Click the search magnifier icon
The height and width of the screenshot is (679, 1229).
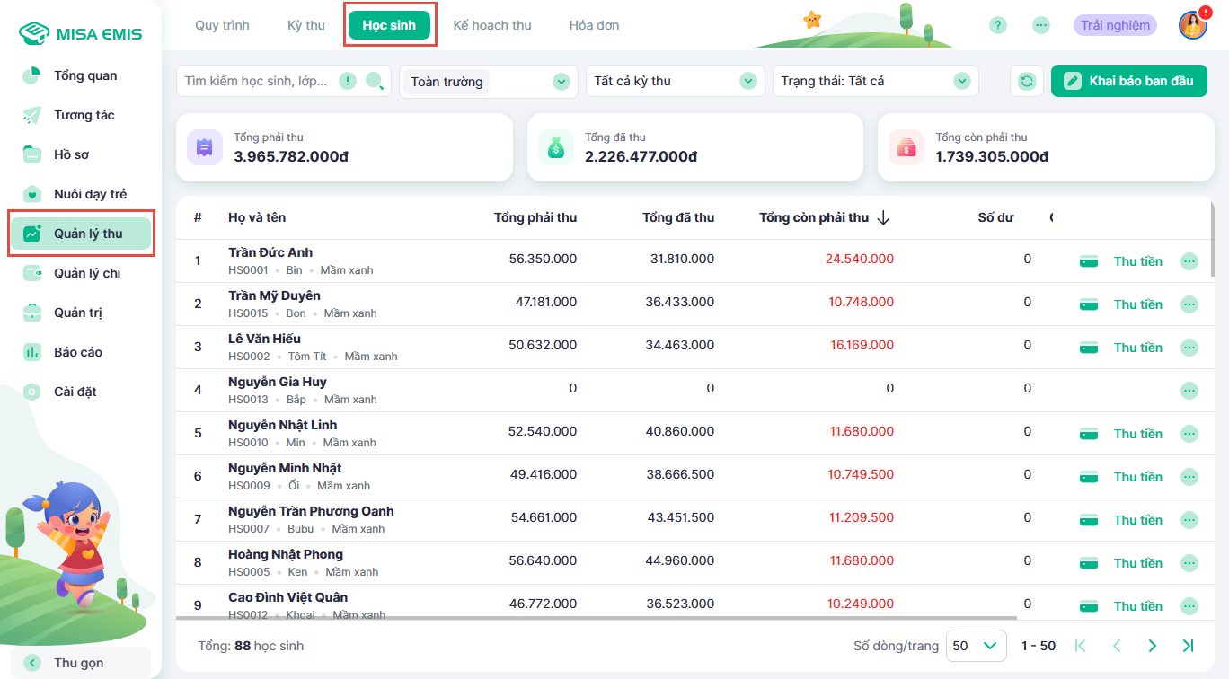click(375, 82)
